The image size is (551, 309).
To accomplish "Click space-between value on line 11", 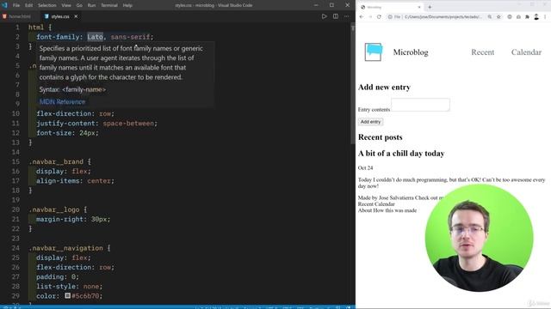I will click(x=128, y=124).
